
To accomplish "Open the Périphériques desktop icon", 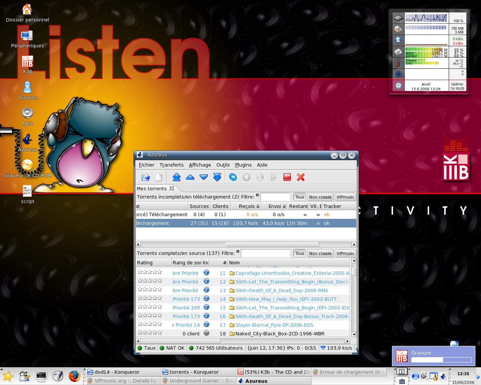I will (x=27, y=39).
